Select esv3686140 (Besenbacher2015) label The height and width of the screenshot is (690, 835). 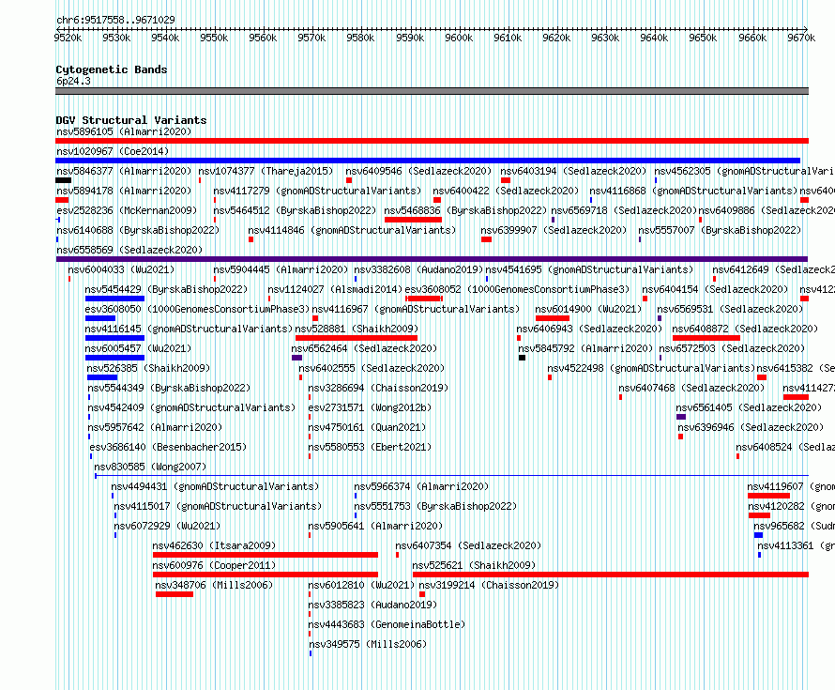pos(168,447)
